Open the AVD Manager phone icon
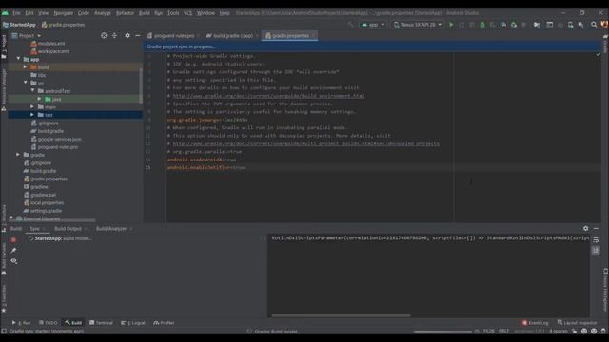609x342 pixels. [570, 25]
